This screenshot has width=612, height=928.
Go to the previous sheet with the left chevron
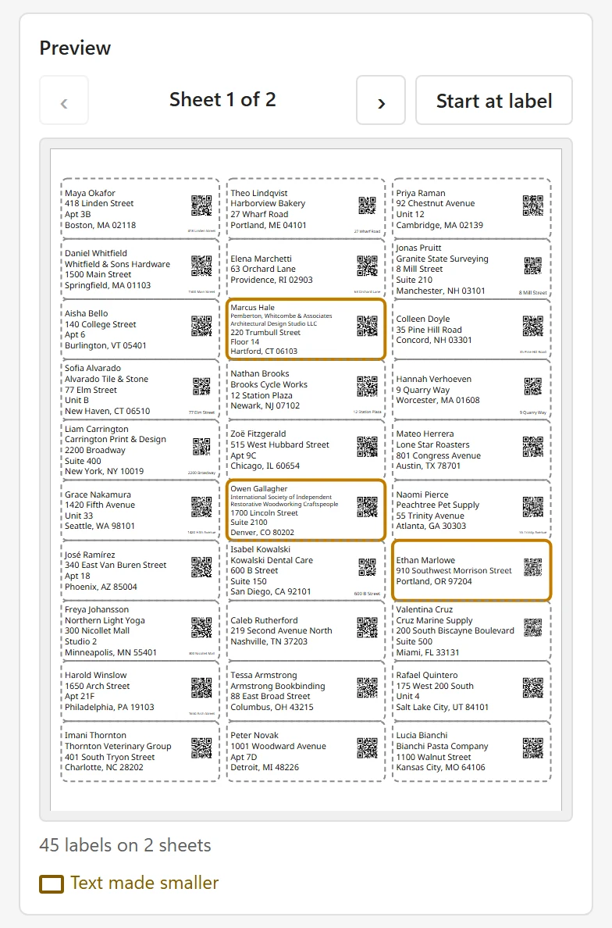[x=64, y=100]
